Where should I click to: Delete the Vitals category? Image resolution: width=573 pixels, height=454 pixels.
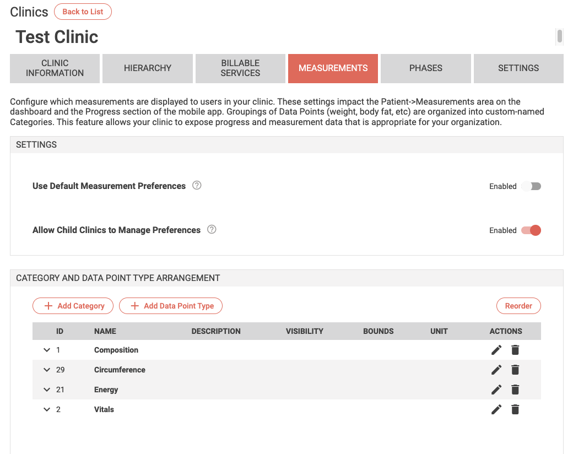click(x=515, y=409)
